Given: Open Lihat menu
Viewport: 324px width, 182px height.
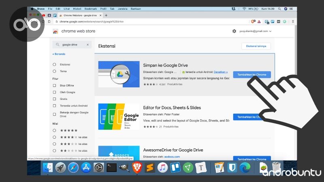Looking at the screenshot, I should click(x=66, y=8).
